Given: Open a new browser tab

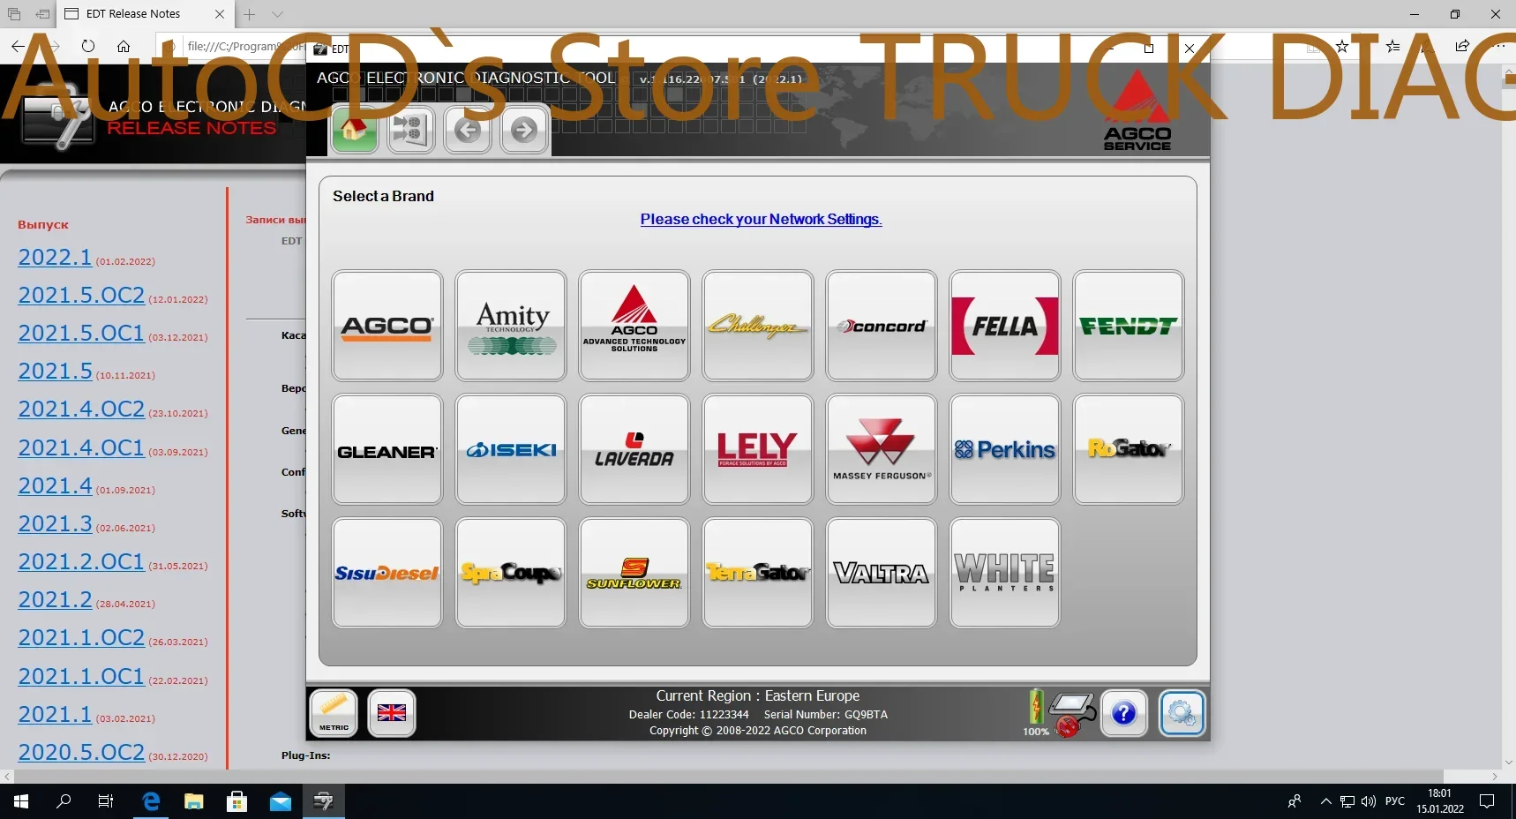Looking at the screenshot, I should 250,14.
